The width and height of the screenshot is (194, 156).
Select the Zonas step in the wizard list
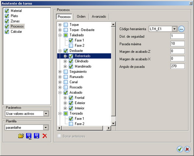pos(15,21)
